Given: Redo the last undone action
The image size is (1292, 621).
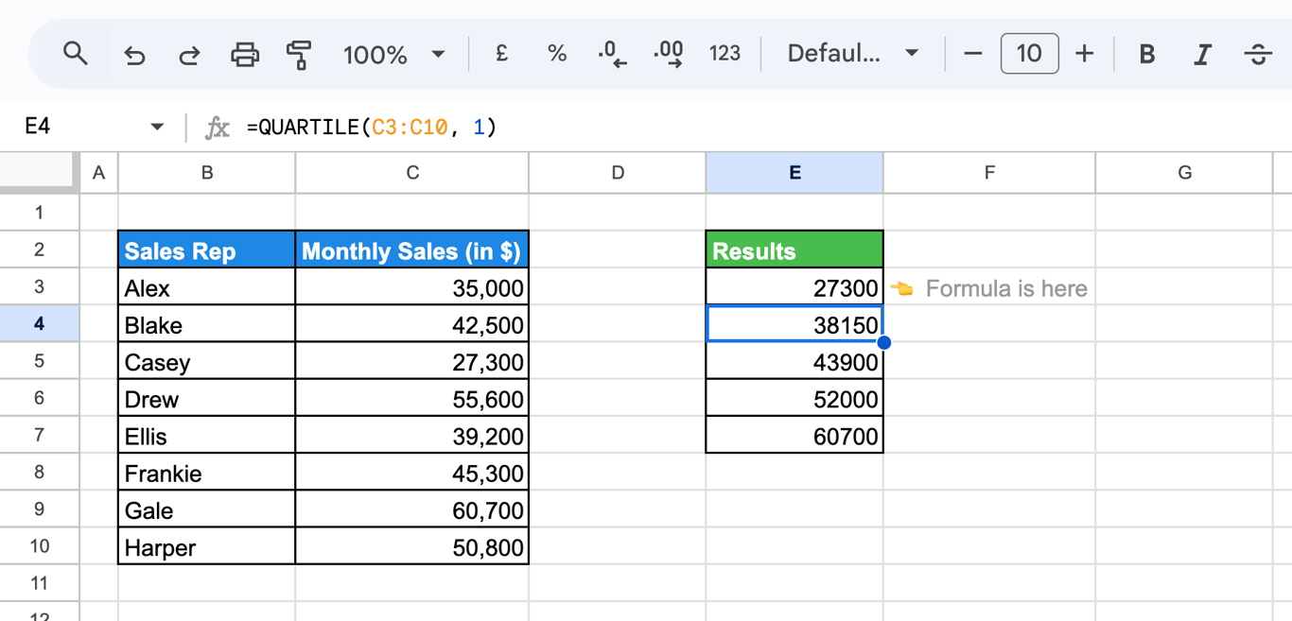Looking at the screenshot, I should click(189, 55).
